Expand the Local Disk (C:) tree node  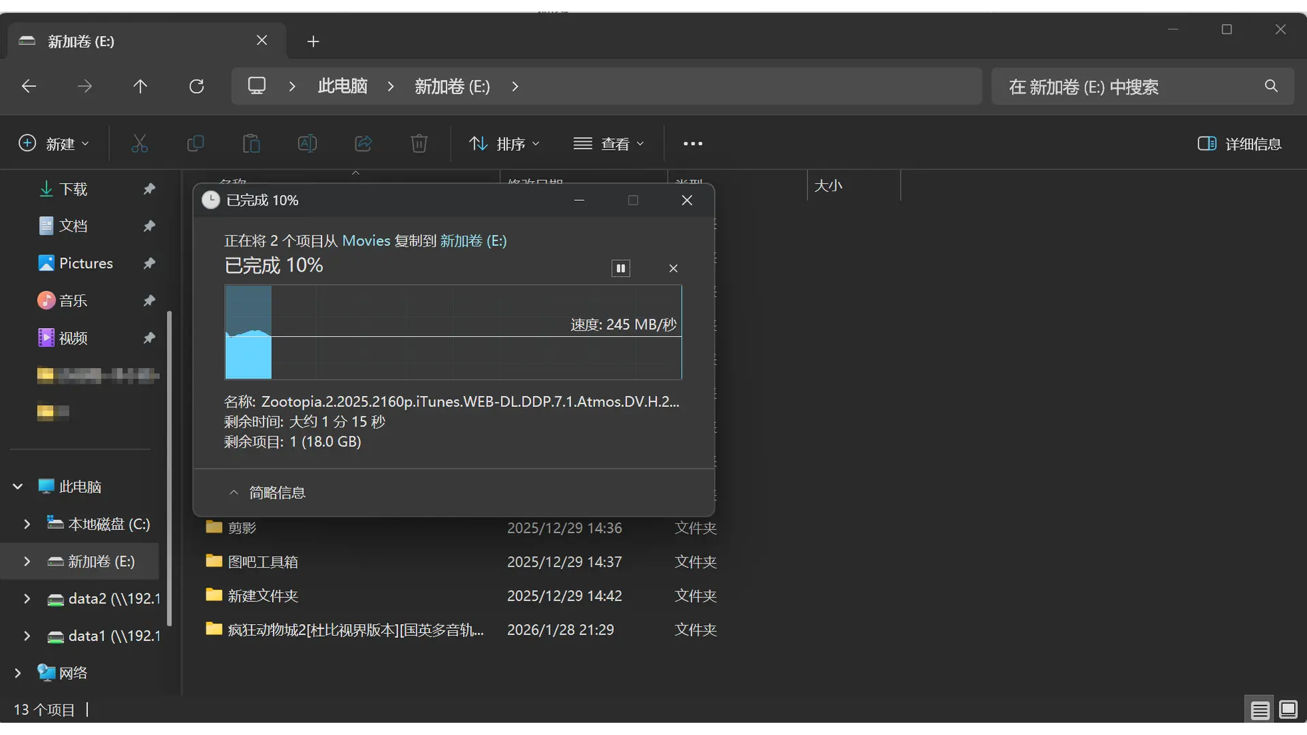[x=27, y=524]
